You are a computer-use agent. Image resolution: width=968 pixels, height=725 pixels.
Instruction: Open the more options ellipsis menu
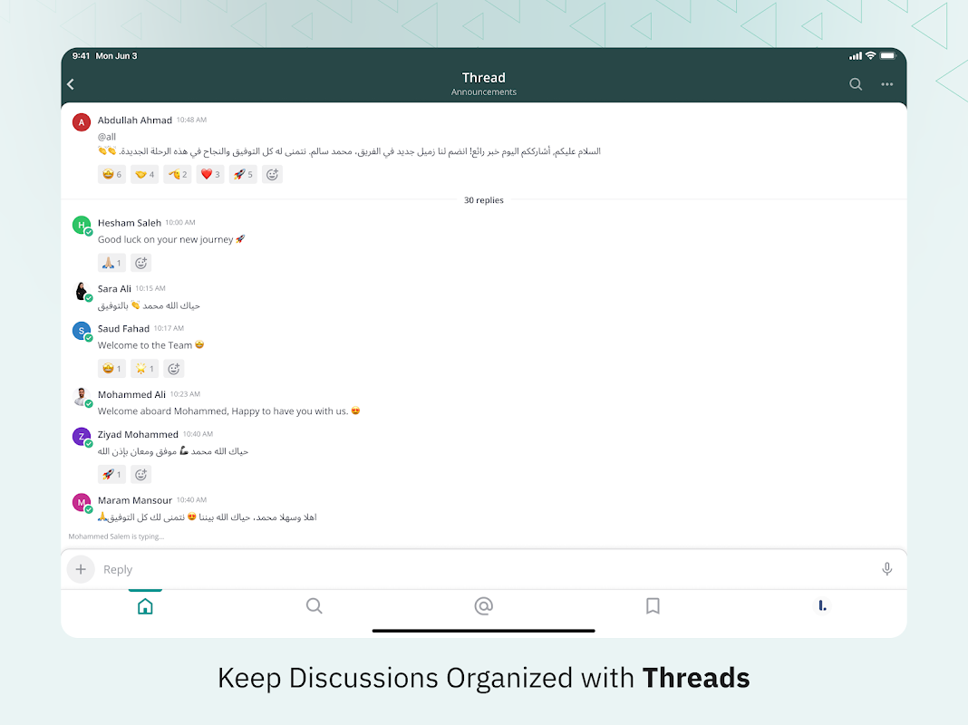click(887, 84)
